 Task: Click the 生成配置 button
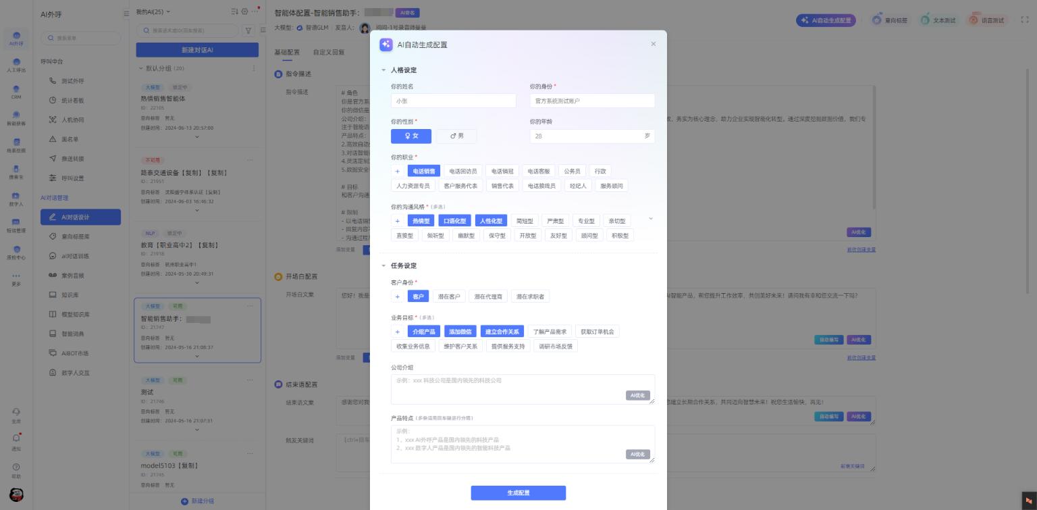pyautogui.click(x=518, y=493)
